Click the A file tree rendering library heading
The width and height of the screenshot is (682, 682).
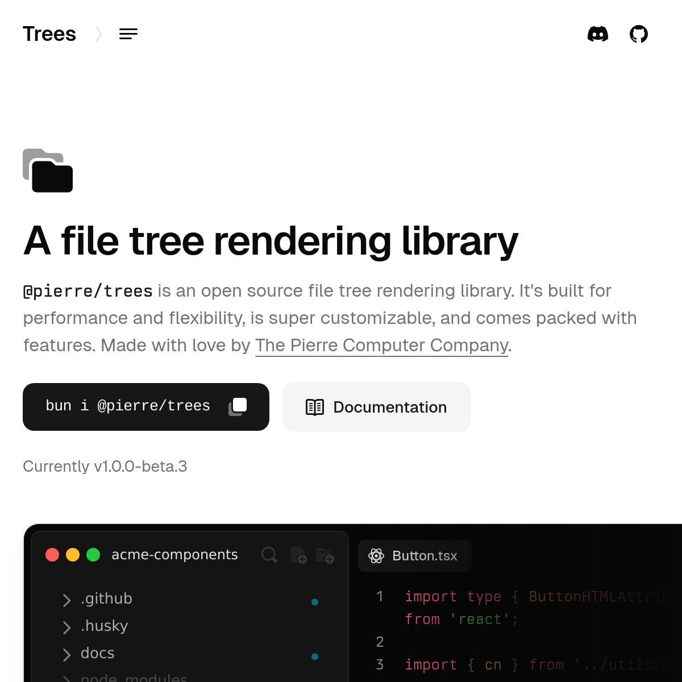coord(271,241)
